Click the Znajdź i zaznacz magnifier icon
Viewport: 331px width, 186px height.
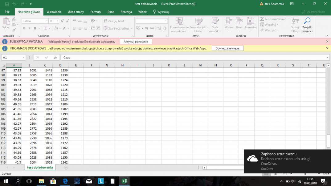click(307, 21)
